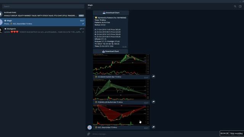Open the KSCL BearishBat chart image
This screenshot has width=244, height=137.
pyautogui.click(x=121, y=115)
